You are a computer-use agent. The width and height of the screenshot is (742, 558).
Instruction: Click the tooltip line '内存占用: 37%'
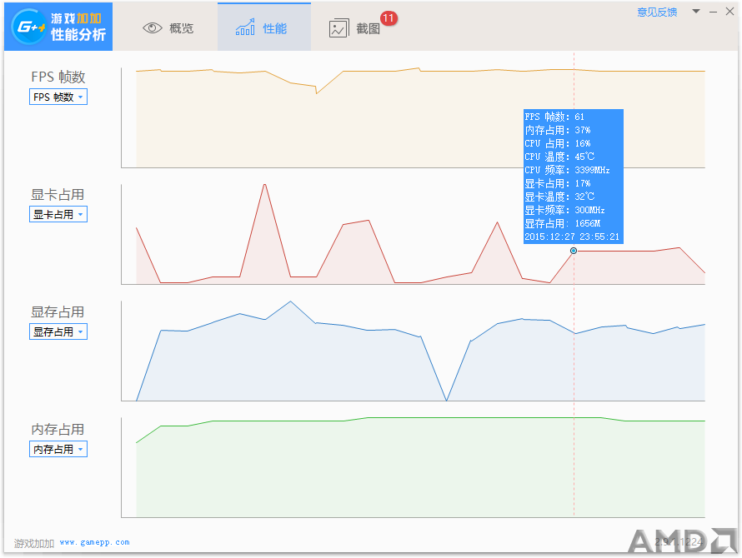[x=558, y=130]
